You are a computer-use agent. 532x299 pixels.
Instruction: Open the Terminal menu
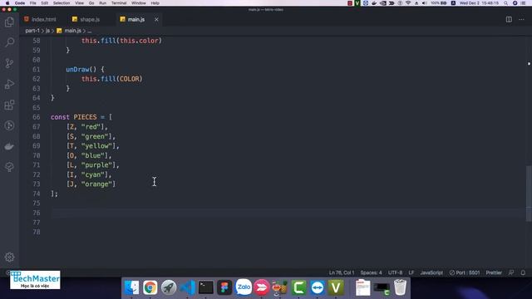[119, 3]
